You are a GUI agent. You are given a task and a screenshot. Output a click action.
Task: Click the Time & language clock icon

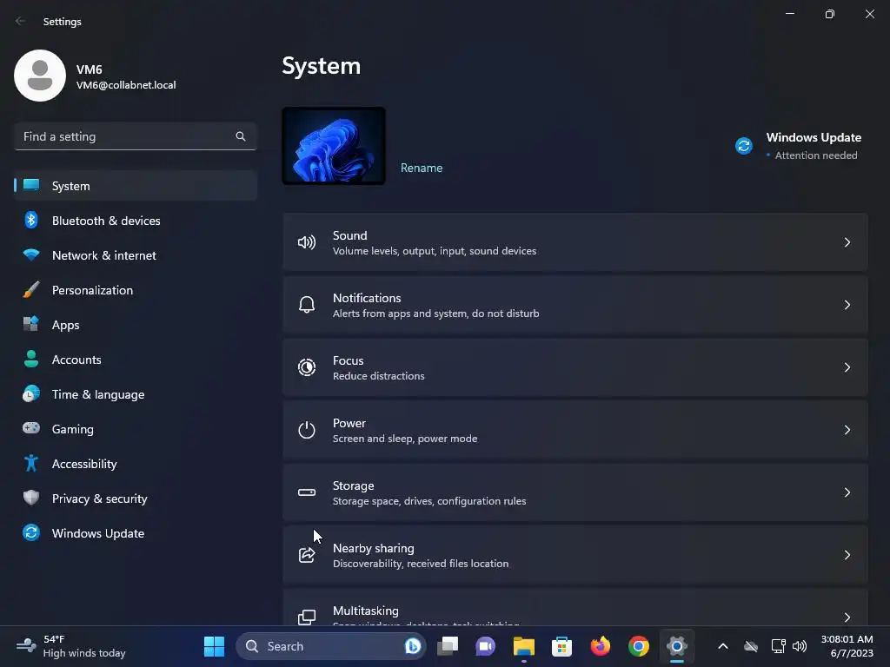(x=31, y=393)
